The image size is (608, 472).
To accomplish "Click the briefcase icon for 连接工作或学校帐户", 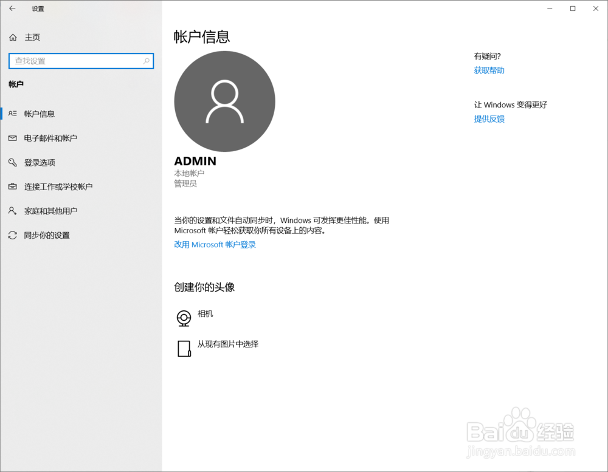I will [x=13, y=186].
